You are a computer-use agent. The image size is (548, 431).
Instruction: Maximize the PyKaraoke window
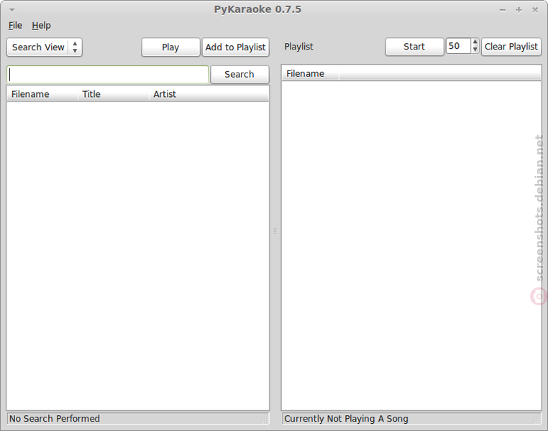pos(519,10)
